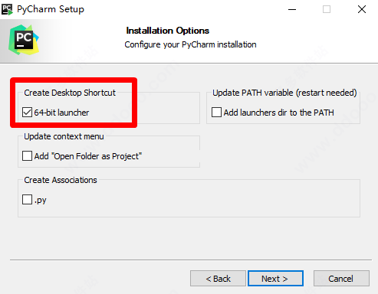The width and height of the screenshot is (378, 294).
Task: Cancel the PyCharm installation
Action: tap(341, 279)
